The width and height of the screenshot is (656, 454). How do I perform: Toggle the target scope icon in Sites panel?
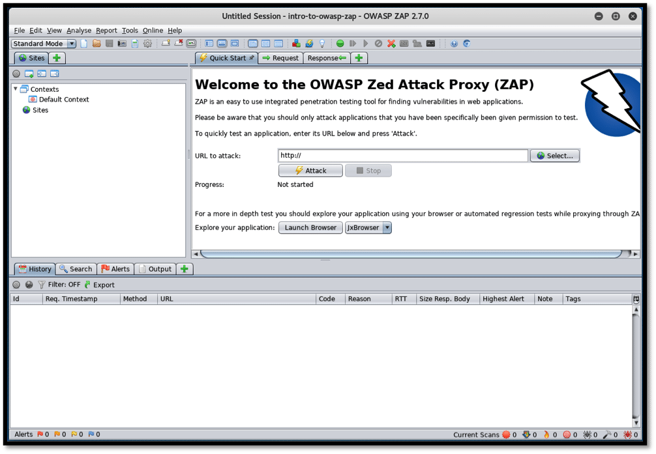coord(16,74)
